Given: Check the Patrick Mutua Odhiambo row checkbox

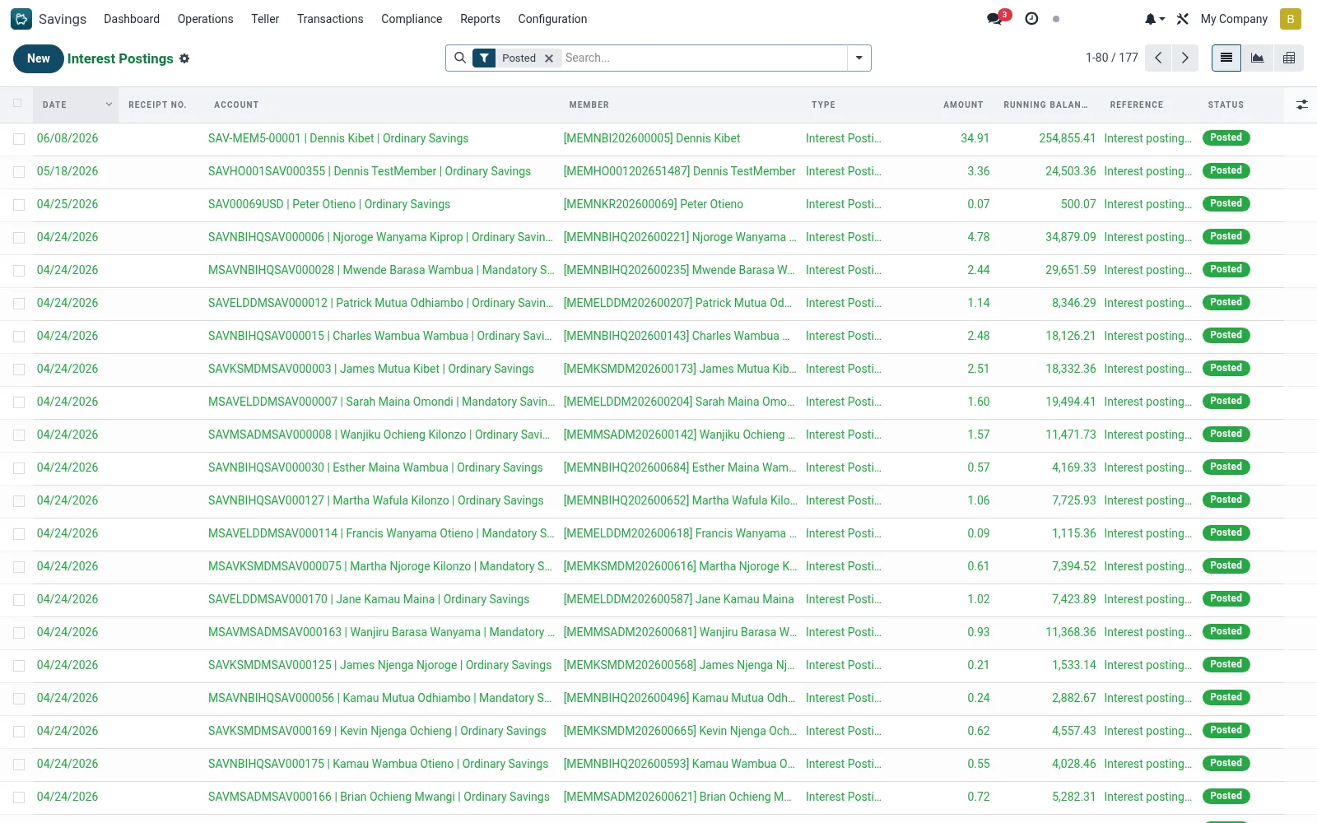Looking at the screenshot, I should point(18,304).
